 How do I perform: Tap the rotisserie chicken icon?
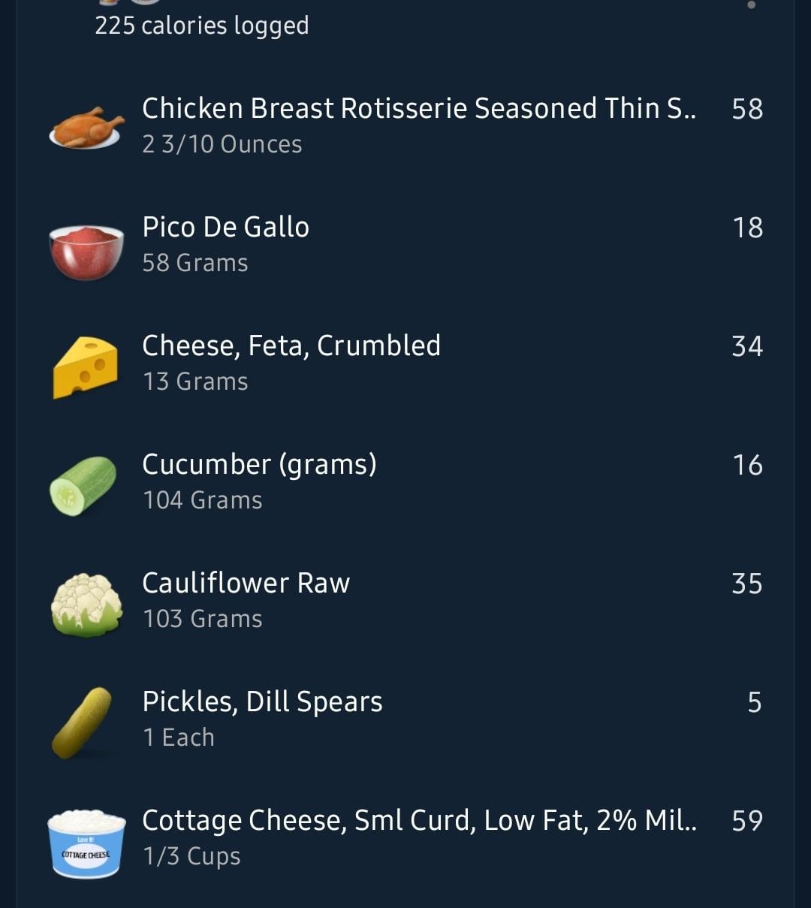[x=86, y=127]
